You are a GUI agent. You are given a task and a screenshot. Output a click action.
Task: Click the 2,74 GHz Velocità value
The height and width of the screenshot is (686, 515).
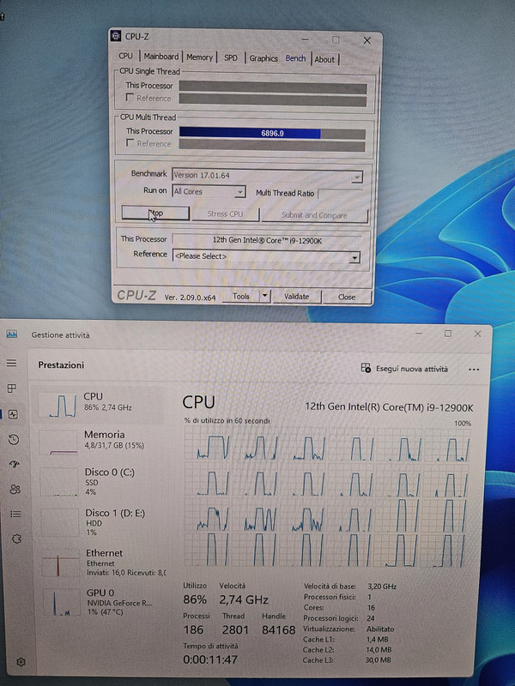(x=244, y=599)
